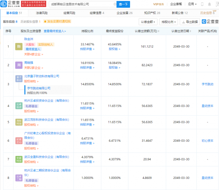
Task: Clear the search box with the X icon
Action: pyautogui.click(x=115, y=4)
